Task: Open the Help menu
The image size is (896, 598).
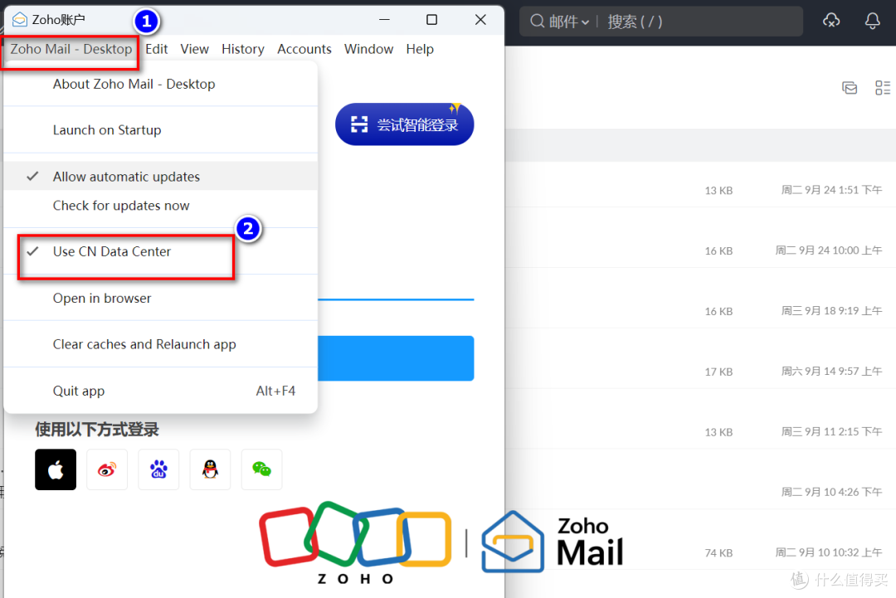Action: coord(420,49)
